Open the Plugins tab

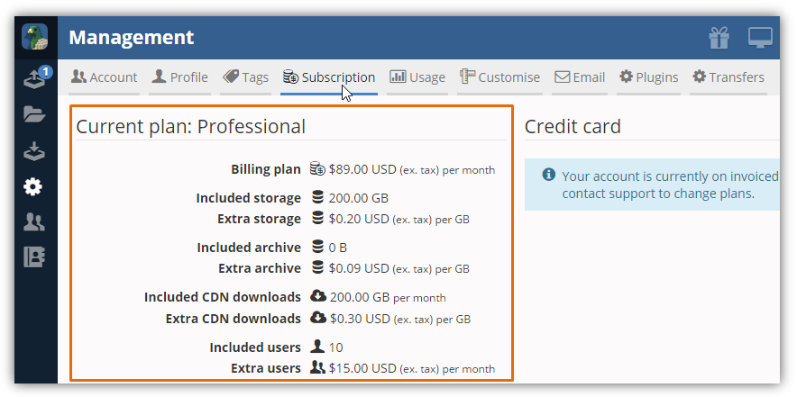[x=648, y=77]
